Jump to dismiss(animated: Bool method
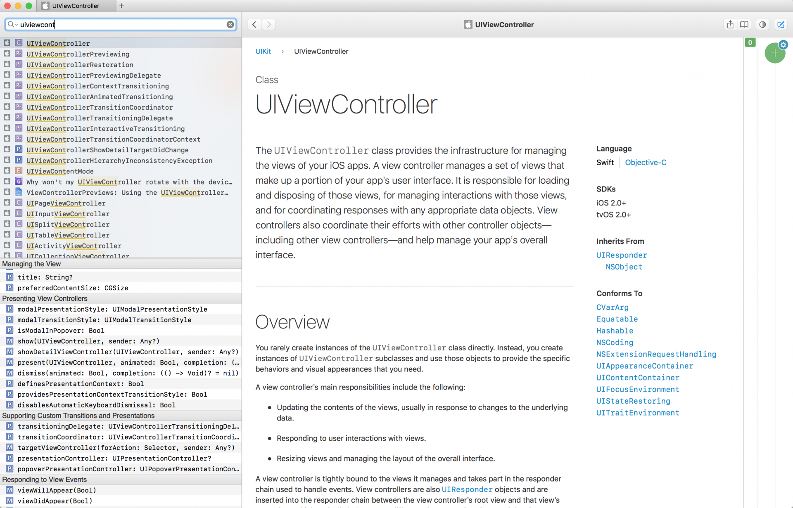793x508 pixels. (x=121, y=373)
